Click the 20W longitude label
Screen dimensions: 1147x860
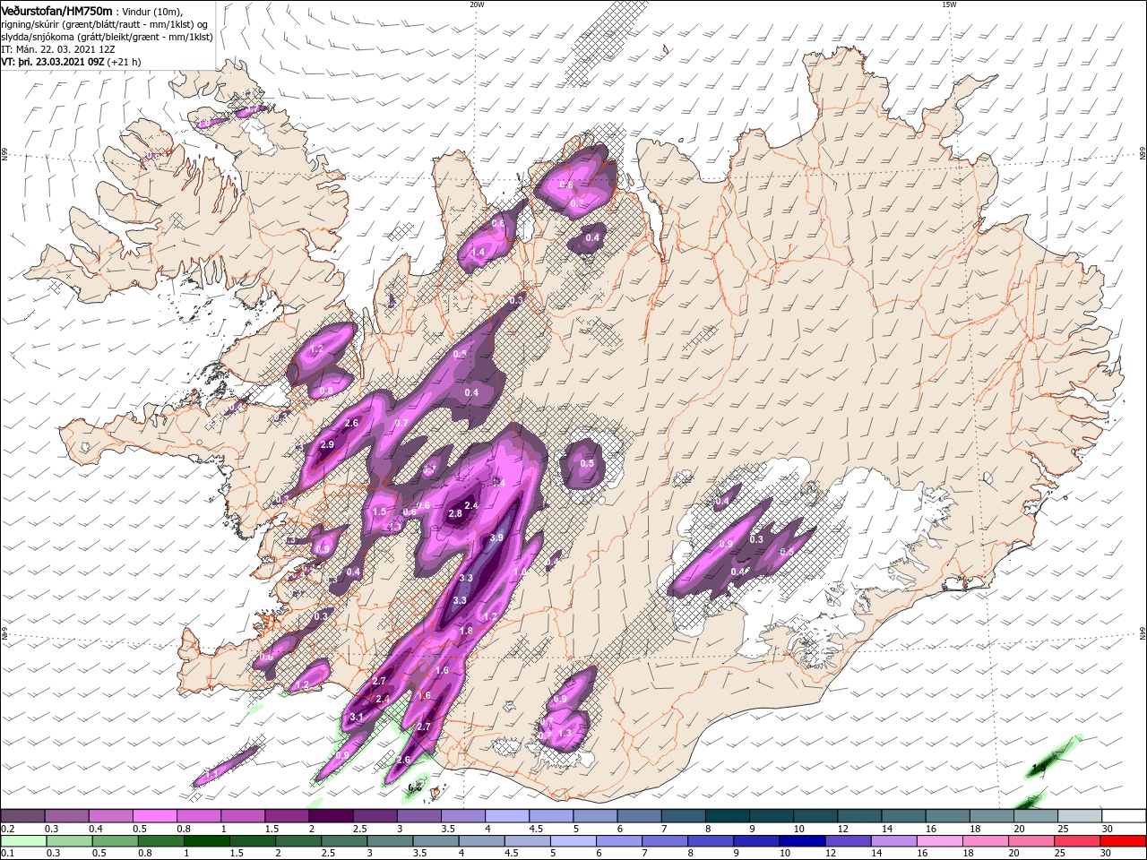[x=477, y=4]
